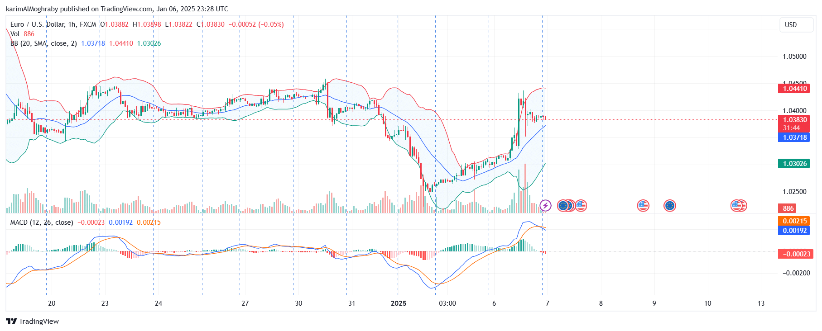Screen dimensions: 822x331
Task: Open the EU flag event just after date 9
Action: 670,206
